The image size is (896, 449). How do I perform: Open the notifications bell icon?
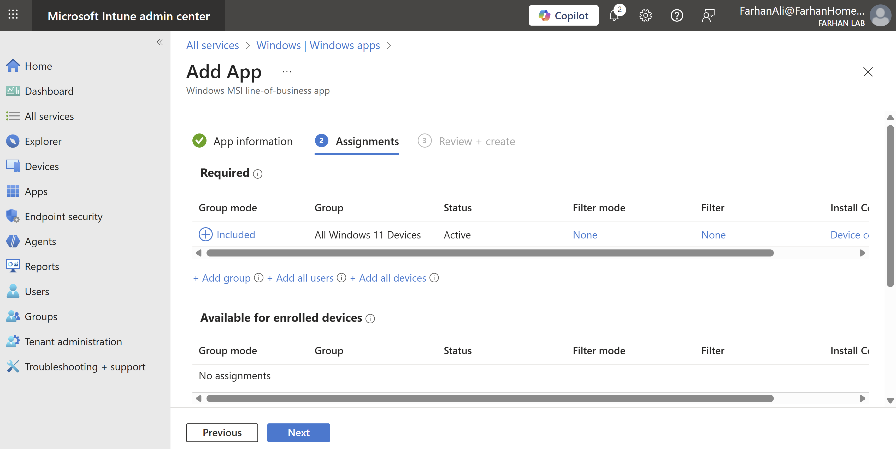coord(614,16)
